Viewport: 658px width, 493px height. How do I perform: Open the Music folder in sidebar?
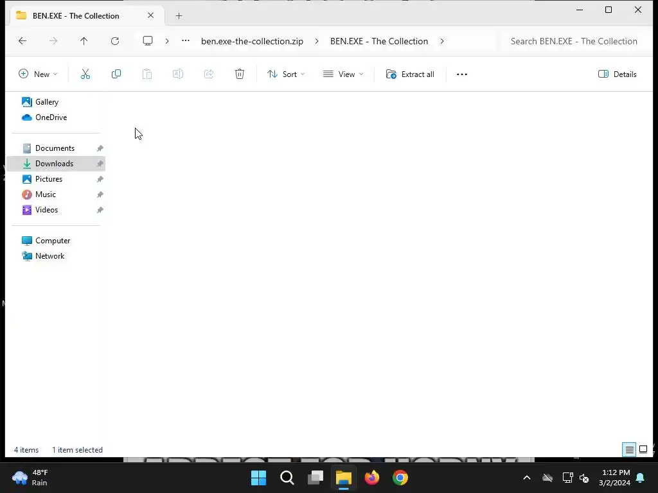(46, 195)
